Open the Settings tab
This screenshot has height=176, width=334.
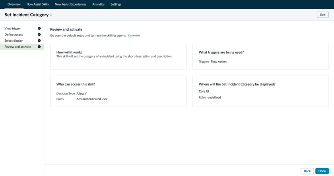(116, 4)
